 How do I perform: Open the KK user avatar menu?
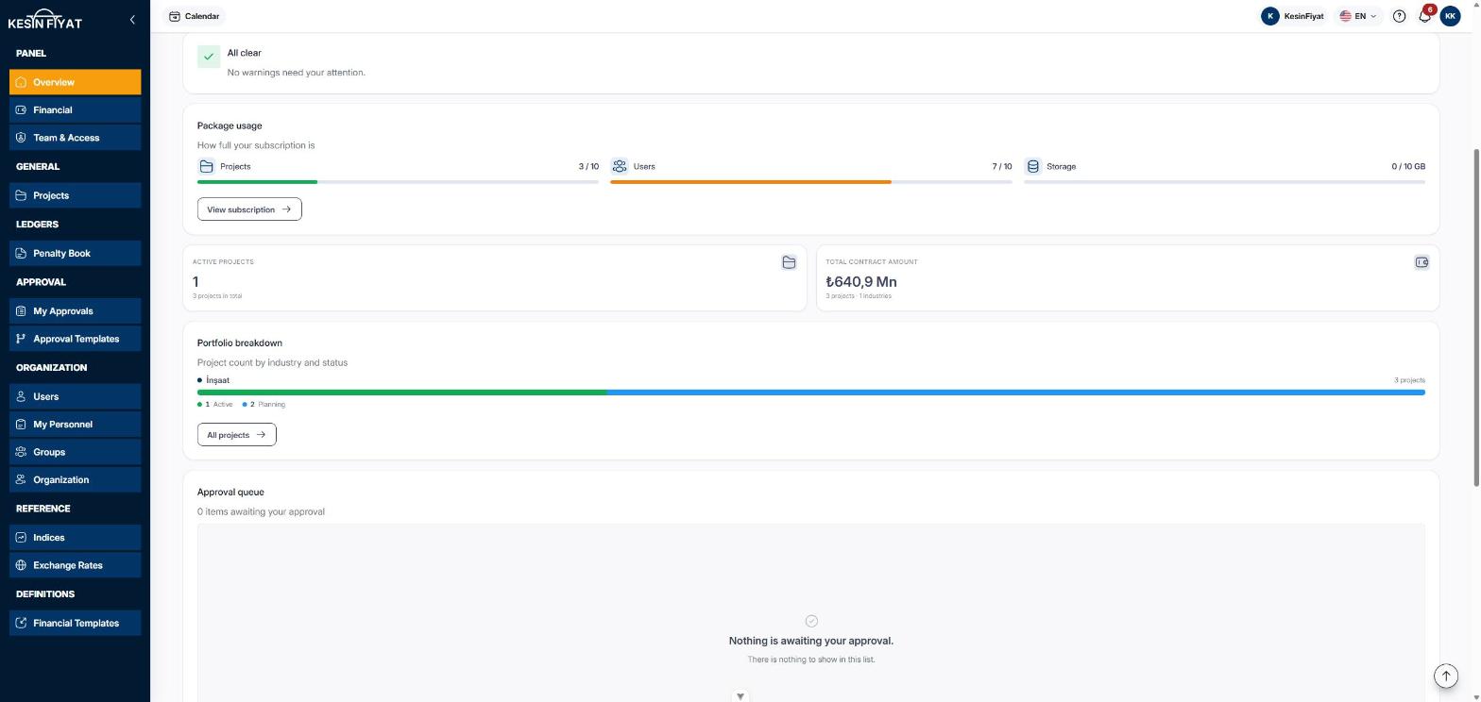pos(1450,16)
